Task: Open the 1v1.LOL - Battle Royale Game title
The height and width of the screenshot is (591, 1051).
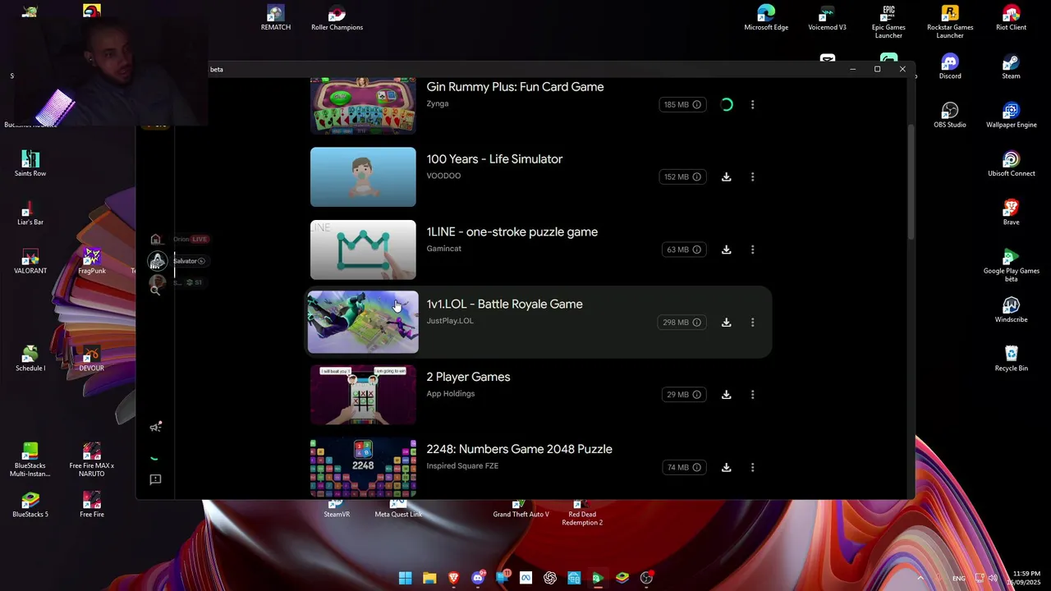Action: (x=504, y=305)
